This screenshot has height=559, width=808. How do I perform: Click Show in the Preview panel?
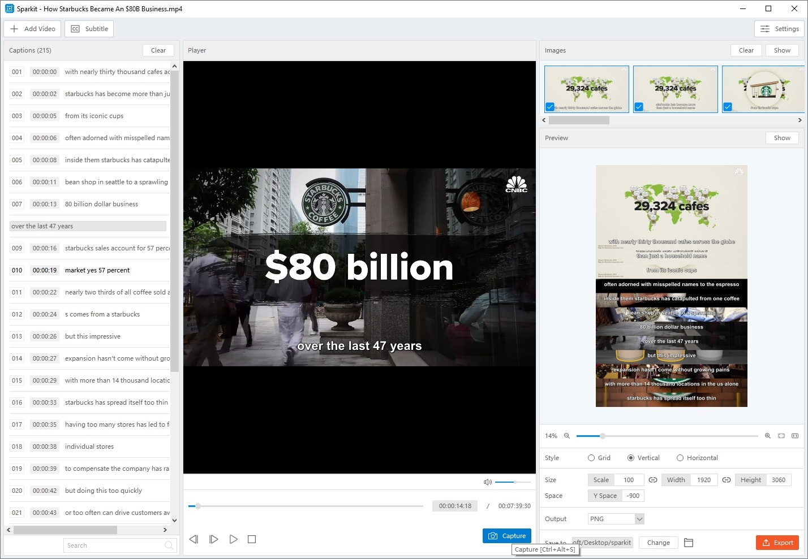[x=782, y=138]
